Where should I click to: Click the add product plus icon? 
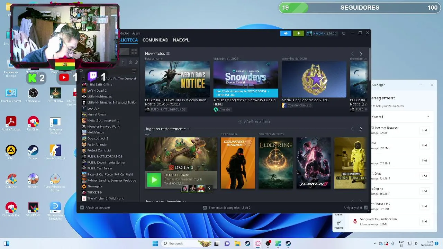[x=82, y=207]
